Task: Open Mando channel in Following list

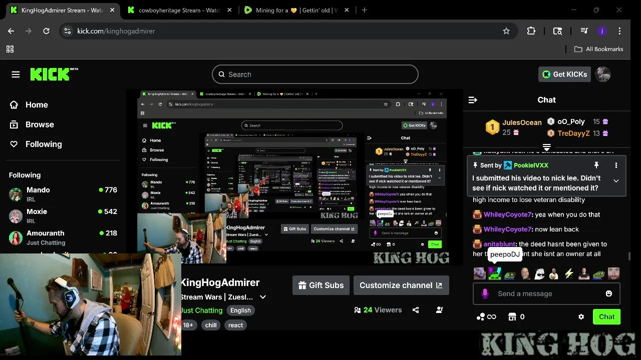Action: pyautogui.click(x=63, y=194)
